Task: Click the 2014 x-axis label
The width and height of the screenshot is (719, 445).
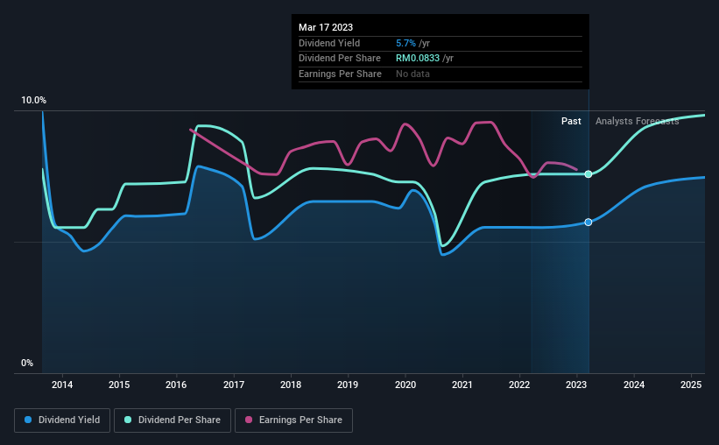Action: coord(62,385)
